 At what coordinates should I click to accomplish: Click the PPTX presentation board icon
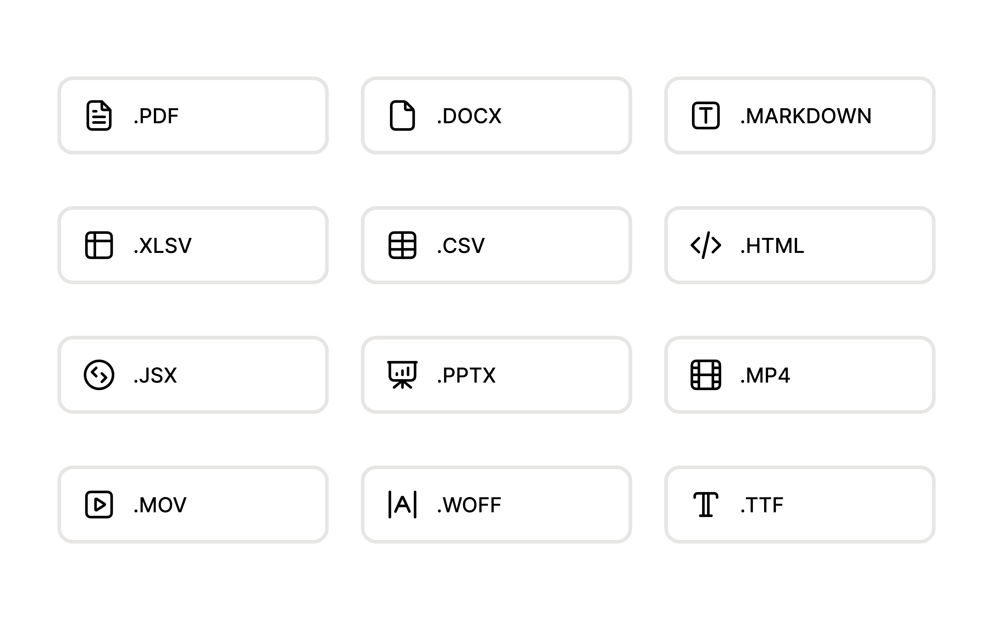(x=402, y=375)
